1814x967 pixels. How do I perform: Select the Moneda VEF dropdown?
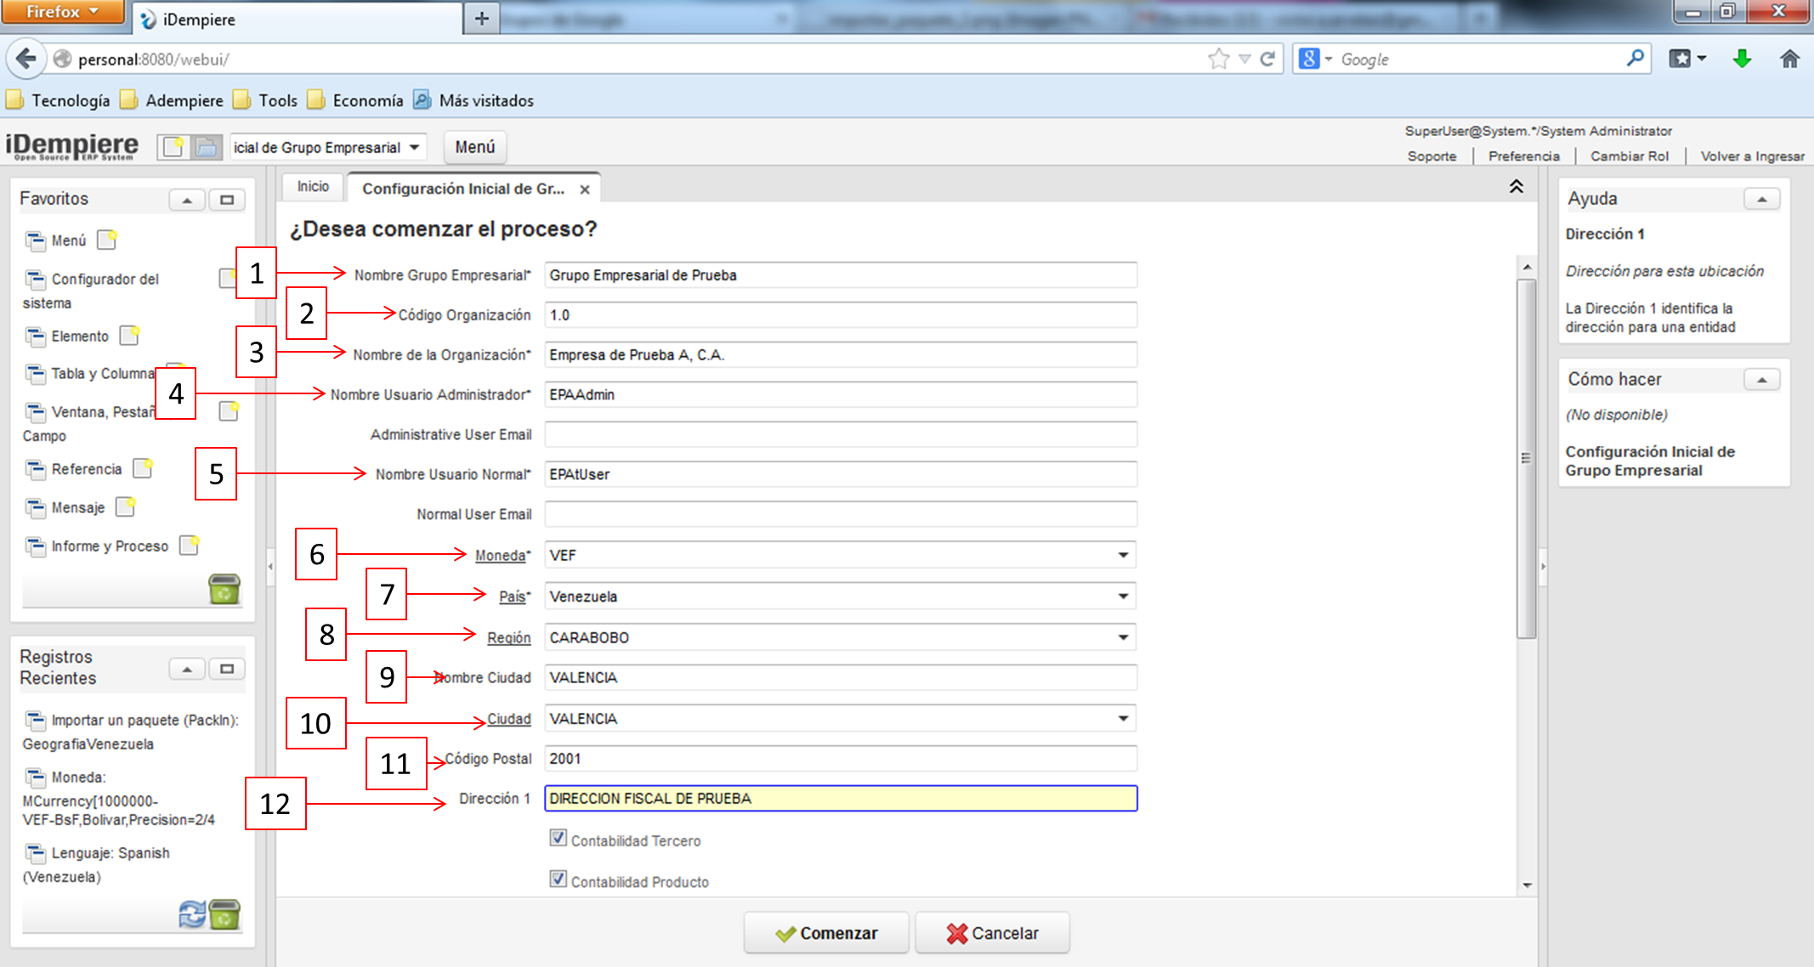(840, 556)
